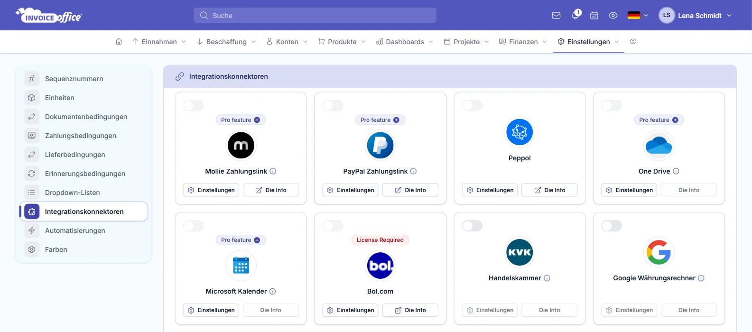Screen dimensions: 752x332
Task: Click the Farben gear icon
Action: [x=32, y=249]
